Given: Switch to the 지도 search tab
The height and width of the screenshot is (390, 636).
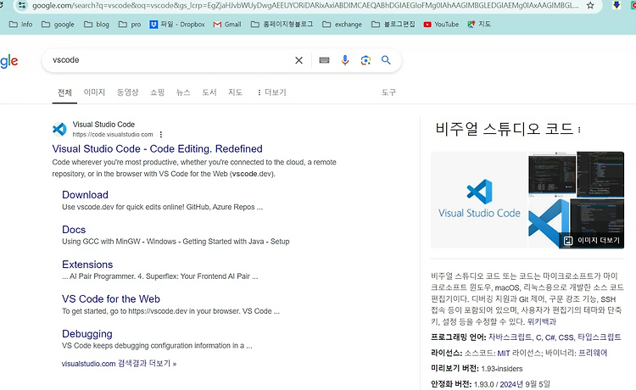Looking at the screenshot, I should click(x=235, y=92).
